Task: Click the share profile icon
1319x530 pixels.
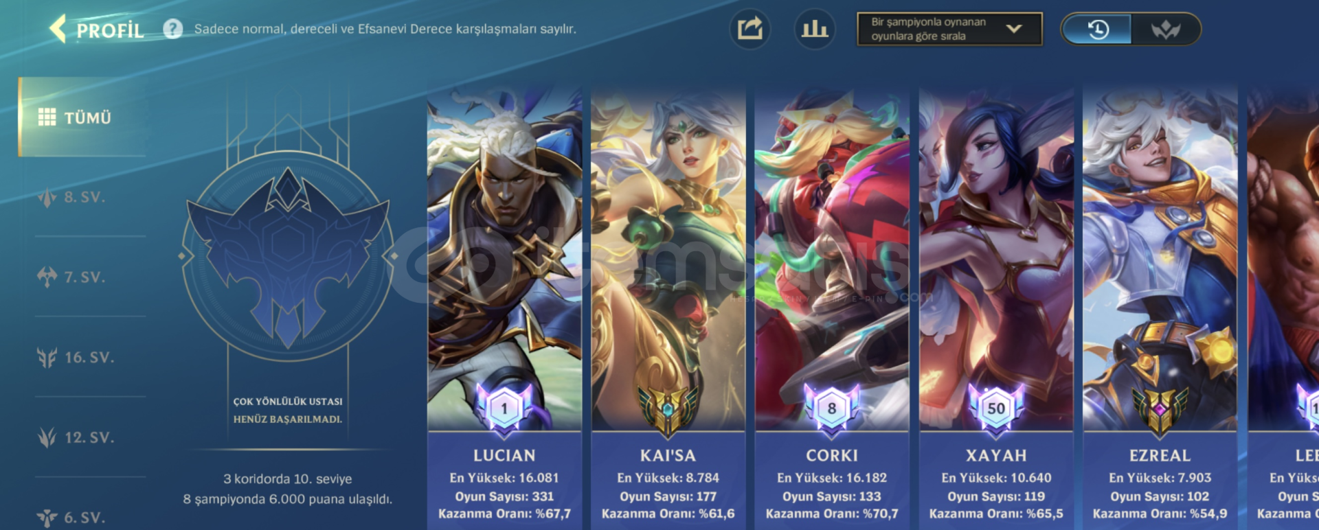Action: (749, 29)
